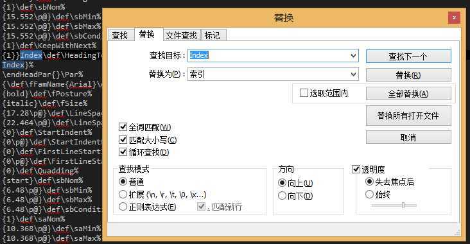This screenshot has height=244, width=470.
Task: Open the 文件查找 tab
Action: click(x=181, y=35)
